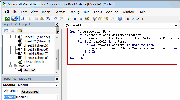Undo the last action
Screen dimensions: 180x100
[55, 18]
